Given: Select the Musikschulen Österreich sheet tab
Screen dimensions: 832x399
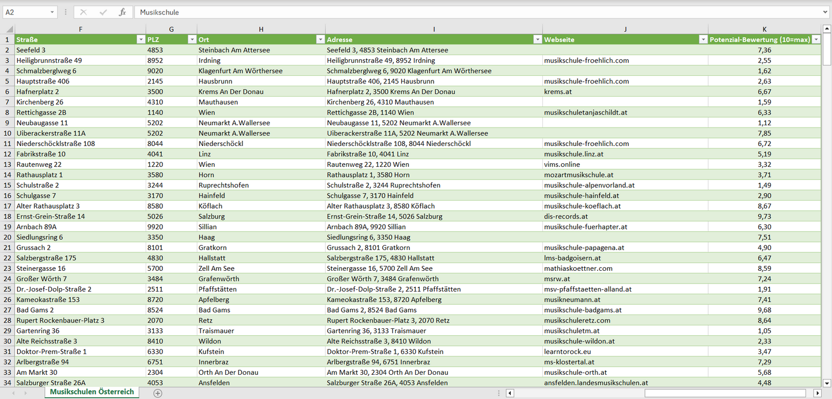Looking at the screenshot, I should 92,392.
